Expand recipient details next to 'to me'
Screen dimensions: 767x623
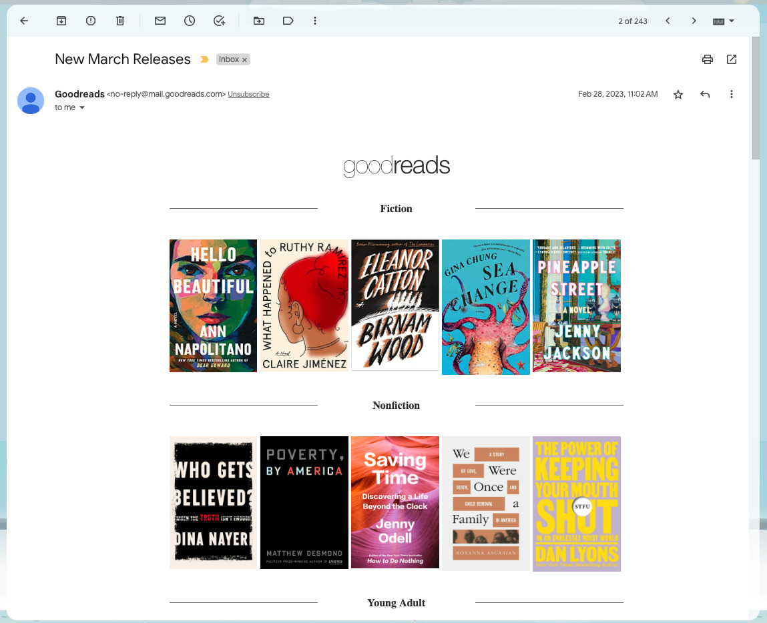click(82, 108)
